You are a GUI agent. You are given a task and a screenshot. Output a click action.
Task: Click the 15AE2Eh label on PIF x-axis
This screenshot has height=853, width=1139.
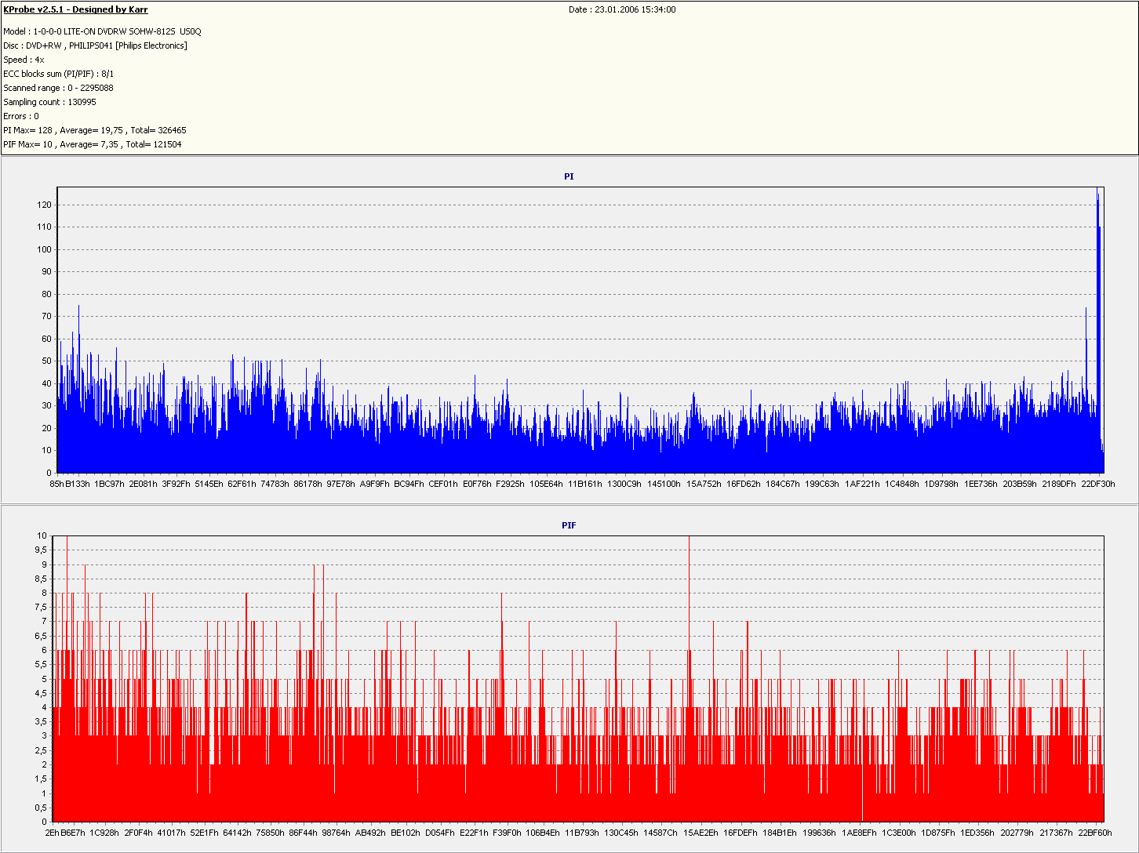(701, 833)
